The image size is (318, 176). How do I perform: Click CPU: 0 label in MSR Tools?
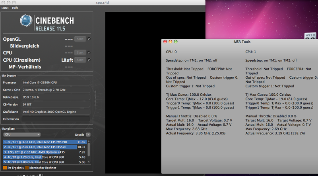click(171, 52)
